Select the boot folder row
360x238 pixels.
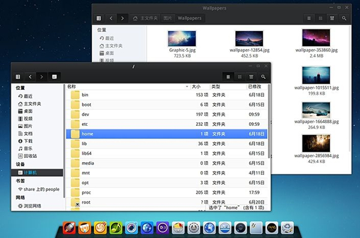click(167, 105)
